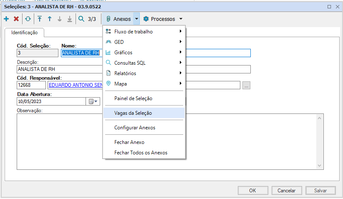Click the Anexos paperclip button
The width and height of the screenshot is (343, 199).
[x=118, y=19]
